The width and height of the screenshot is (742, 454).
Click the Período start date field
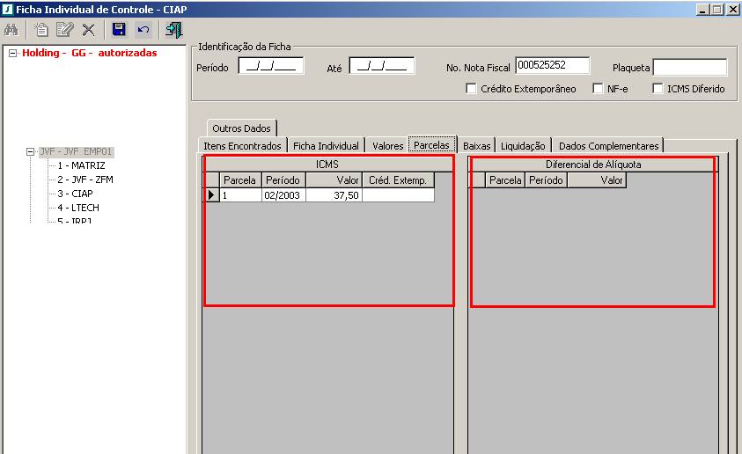(x=271, y=66)
